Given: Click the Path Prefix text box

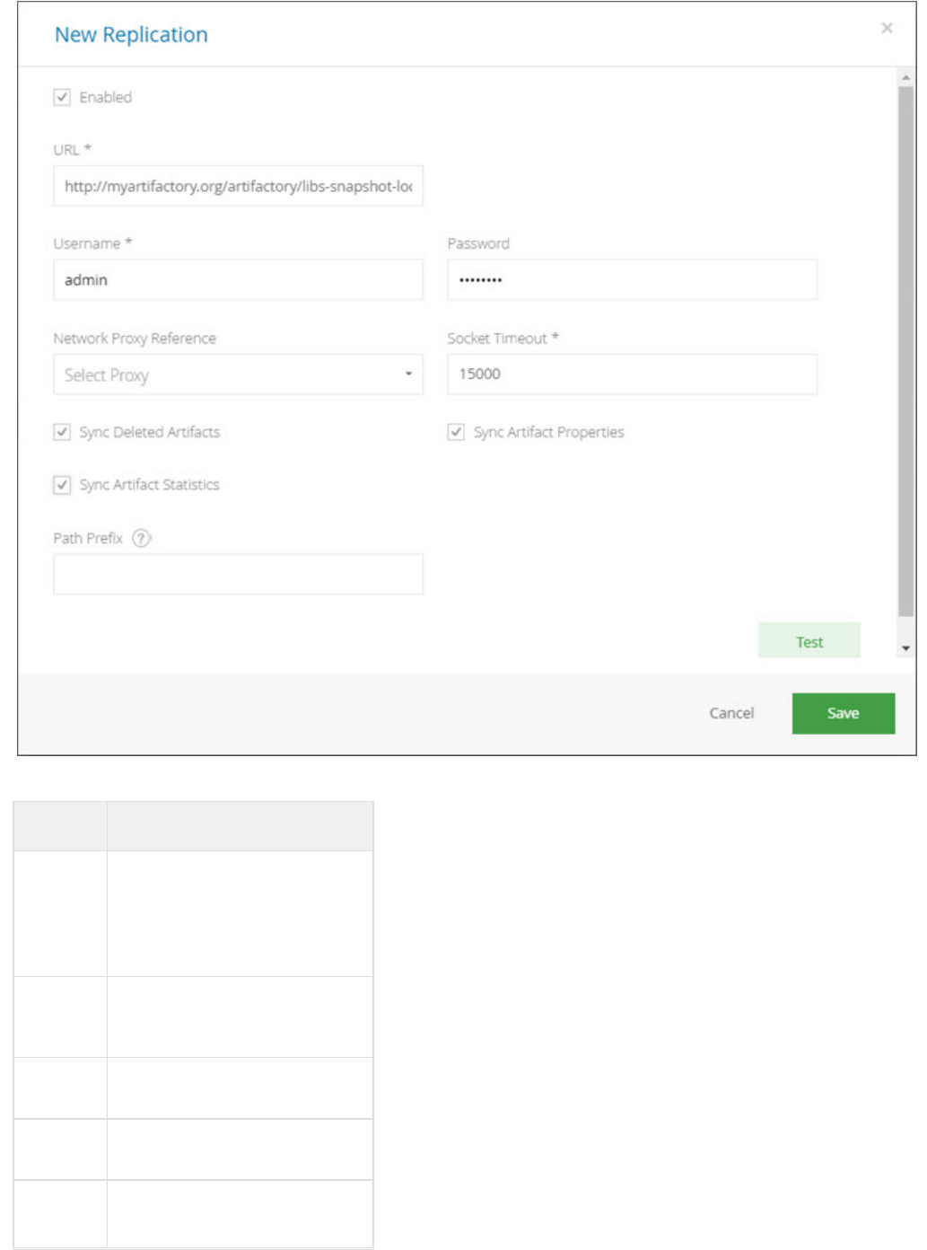Looking at the screenshot, I should [x=238, y=574].
